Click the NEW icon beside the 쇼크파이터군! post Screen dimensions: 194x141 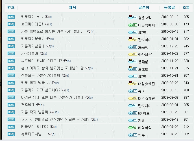(11, 24)
